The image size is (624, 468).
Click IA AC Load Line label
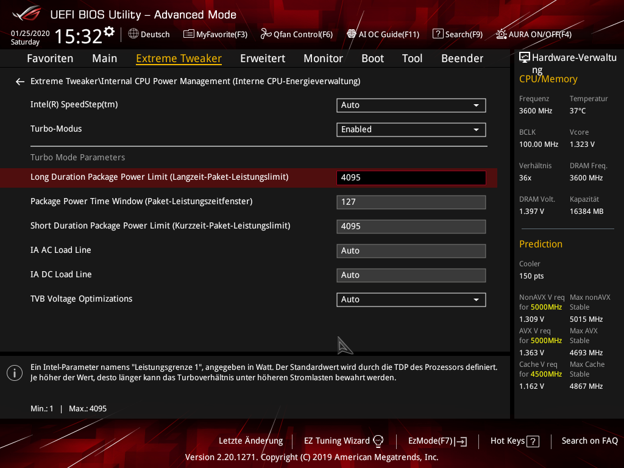click(60, 250)
